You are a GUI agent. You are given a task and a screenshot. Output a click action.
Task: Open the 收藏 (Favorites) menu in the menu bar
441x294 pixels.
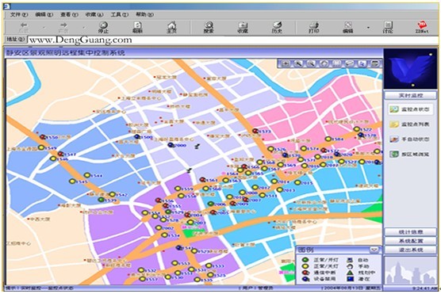point(94,14)
